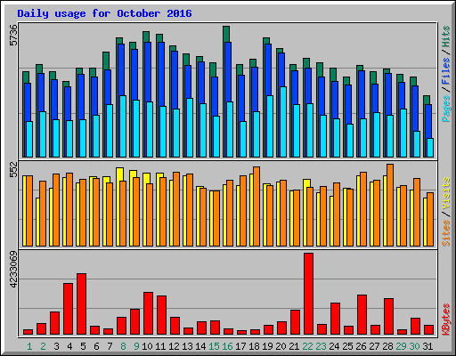Click day 12 on the x-axis
Viewport: 456px width, 356px height.
pos(174,346)
